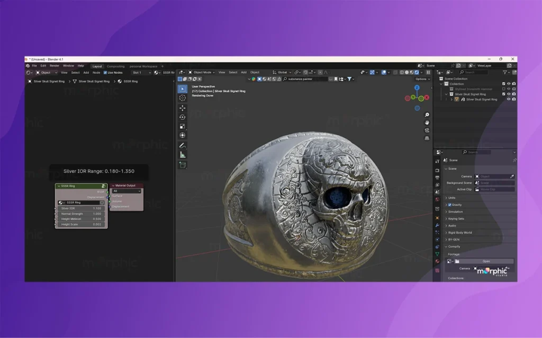Toggle the Use Nodes checkbox
542x338 pixels.
tap(105, 72)
